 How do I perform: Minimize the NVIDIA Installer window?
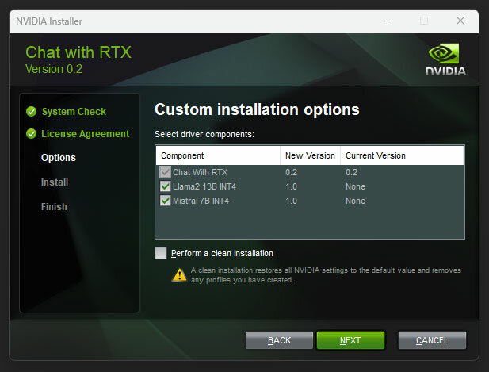(388, 21)
